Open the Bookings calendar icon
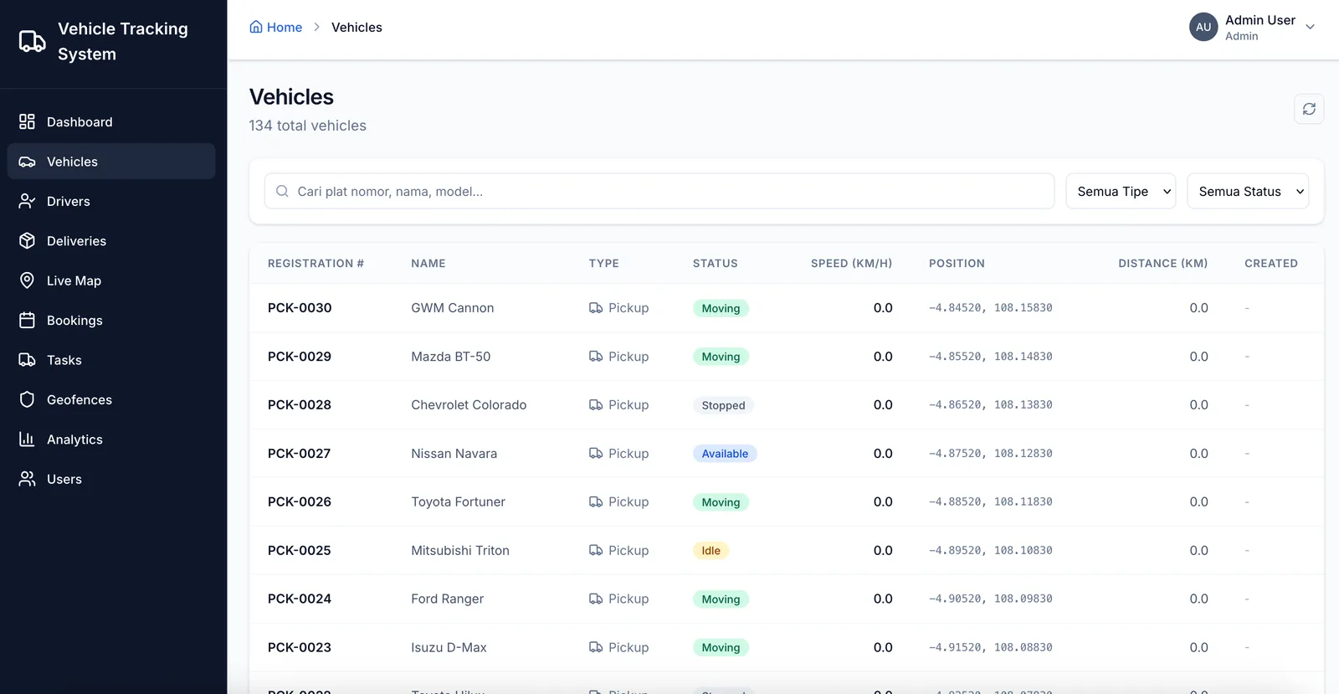This screenshot has height=694, width=1339. click(27, 320)
